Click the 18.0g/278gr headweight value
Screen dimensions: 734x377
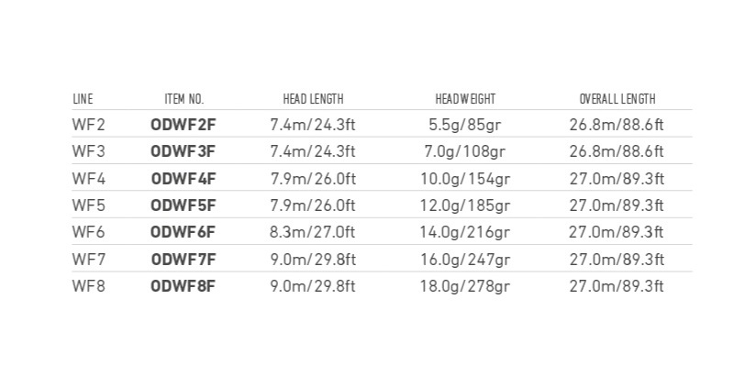click(465, 286)
